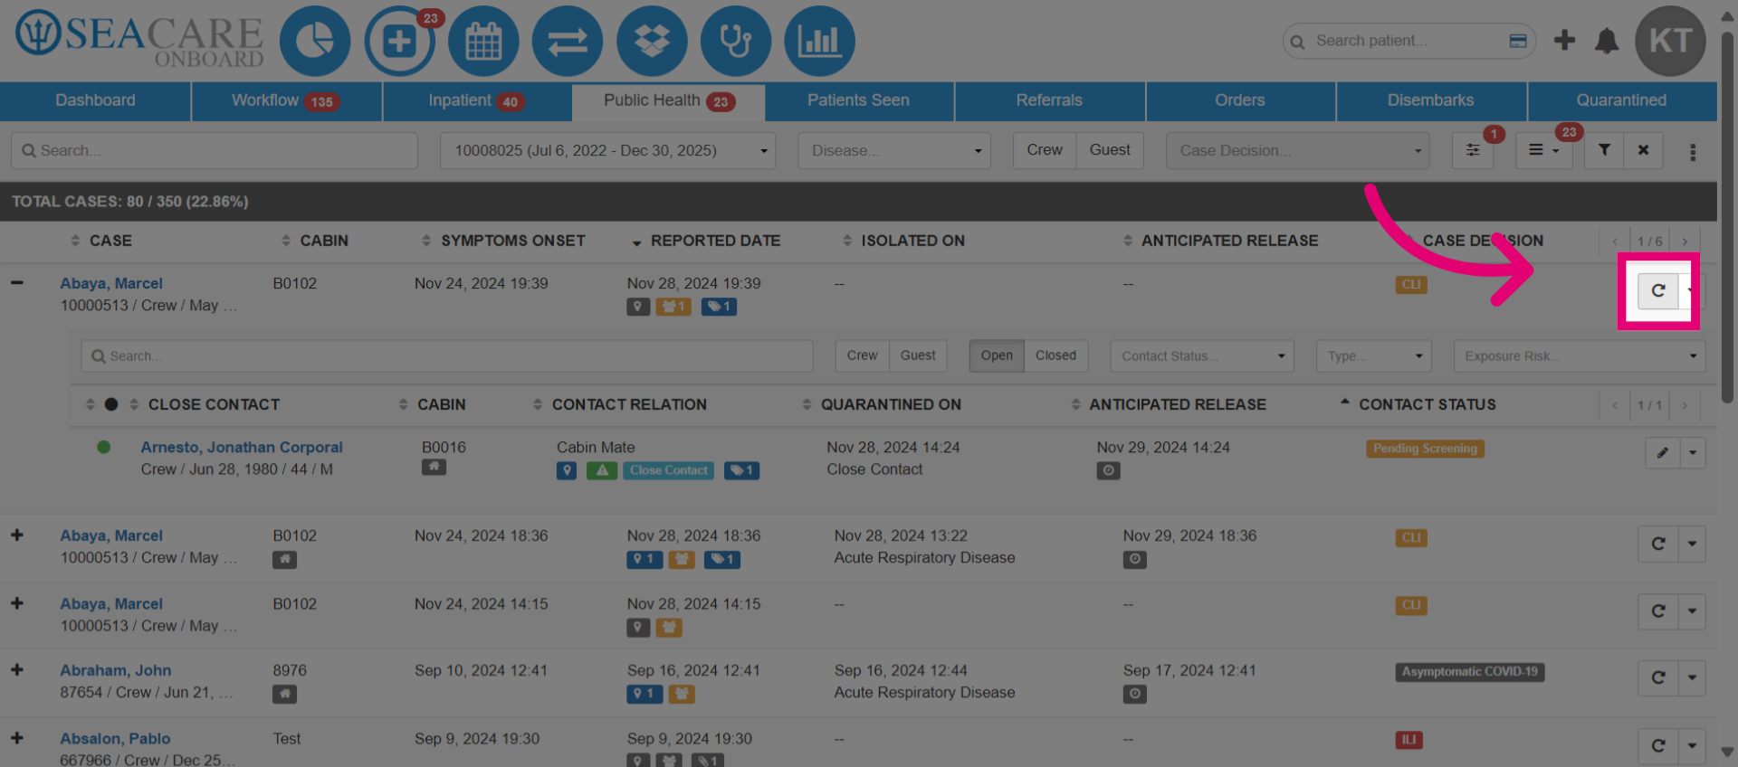The width and height of the screenshot is (1738, 767).
Task: Click the transfer arrows icon
Action: [x=568, y=42]
